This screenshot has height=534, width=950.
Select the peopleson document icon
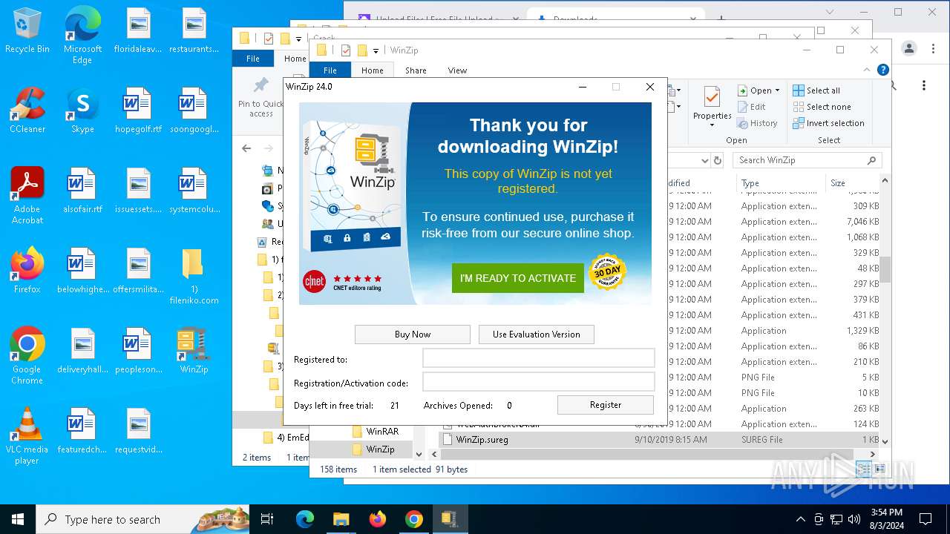[138, 351]
